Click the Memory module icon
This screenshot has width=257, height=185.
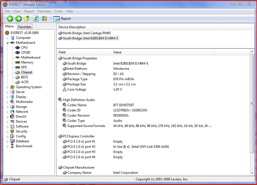[18, 62]
